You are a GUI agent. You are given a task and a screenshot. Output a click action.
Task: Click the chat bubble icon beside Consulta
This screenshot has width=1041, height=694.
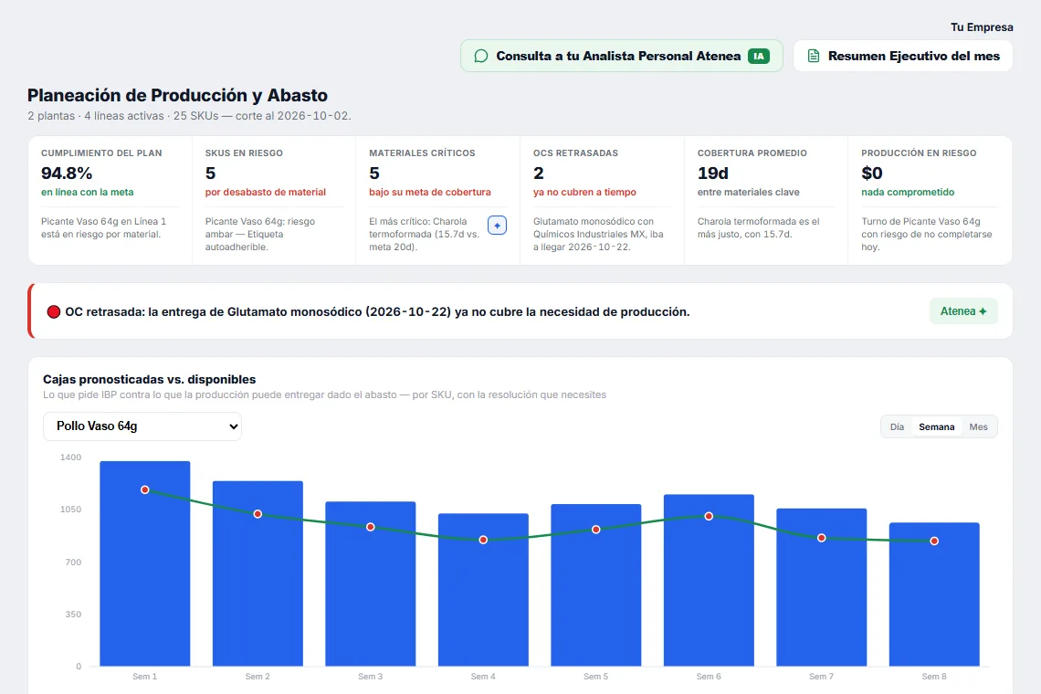click(x=481, y=57)
